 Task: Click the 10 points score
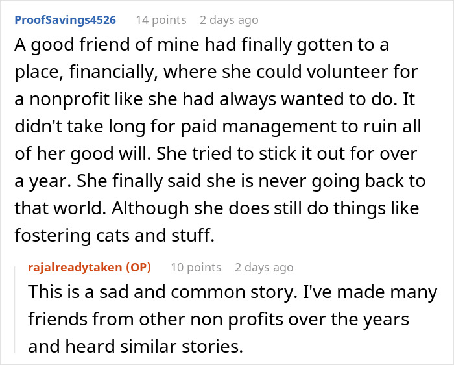tap(195, 268)
